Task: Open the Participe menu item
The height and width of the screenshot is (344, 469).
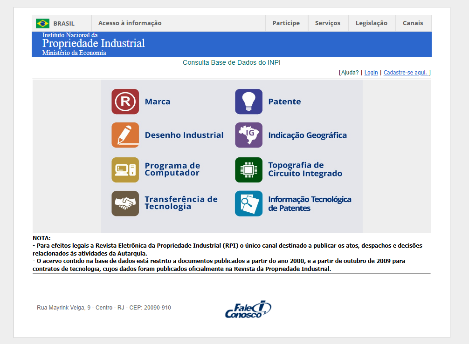Action: [286, 23]
